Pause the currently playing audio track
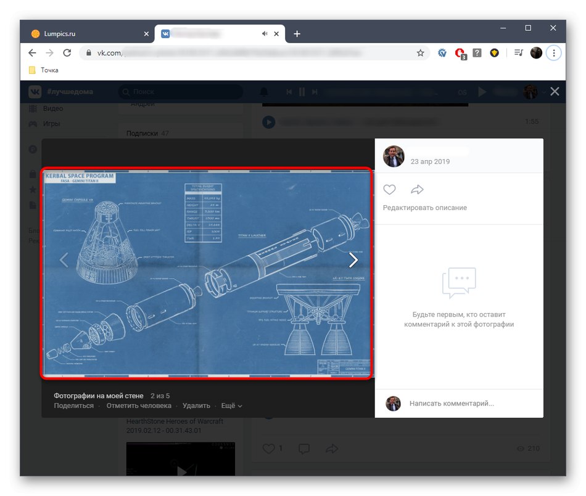Screen dimensions: 586x496 pos(301,91)
